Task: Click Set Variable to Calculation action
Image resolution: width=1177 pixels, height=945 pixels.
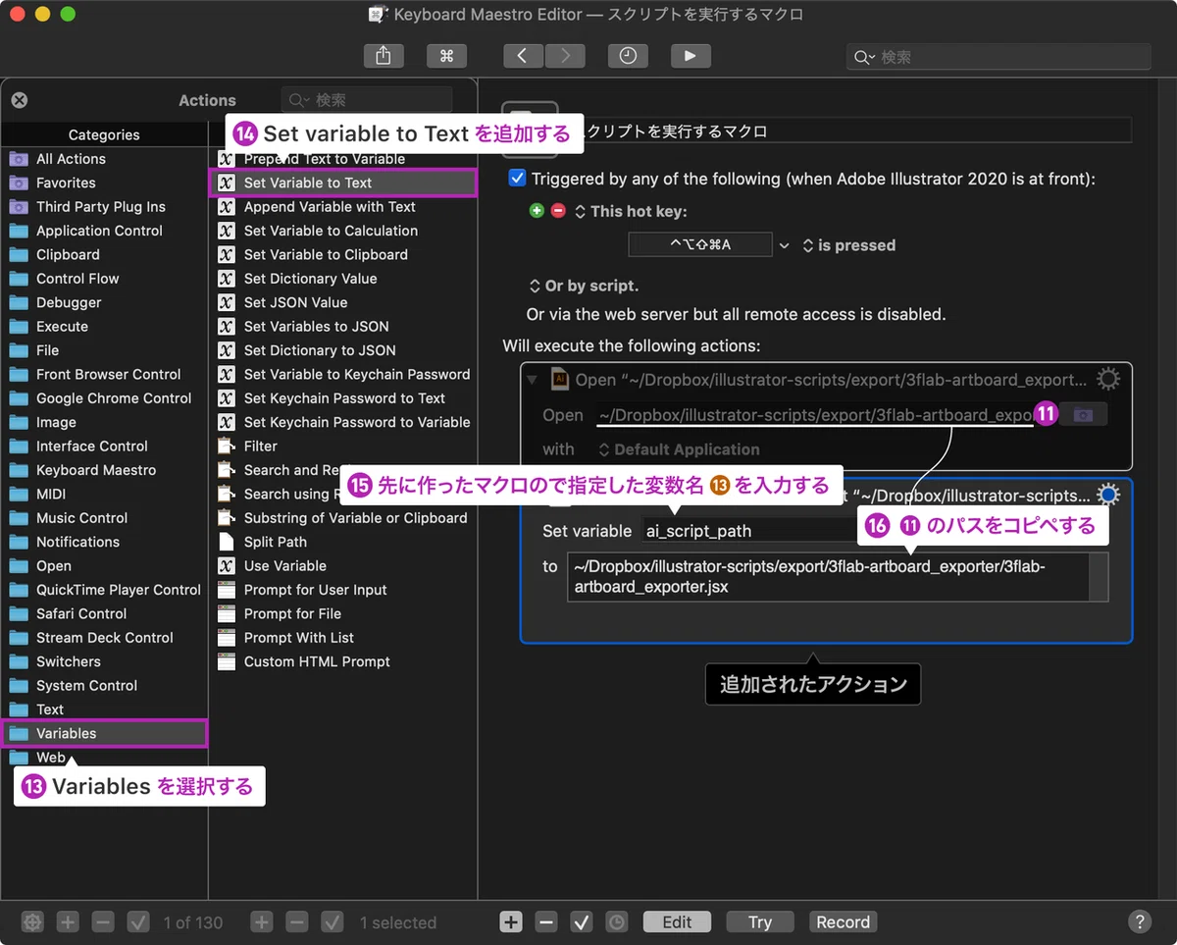Action: (x=342, y=231)
